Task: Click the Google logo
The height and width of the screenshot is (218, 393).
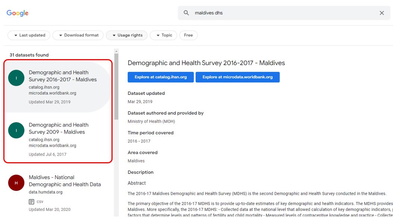Action: 18,13
